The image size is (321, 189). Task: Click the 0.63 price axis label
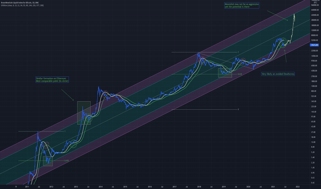pos(313,178)
